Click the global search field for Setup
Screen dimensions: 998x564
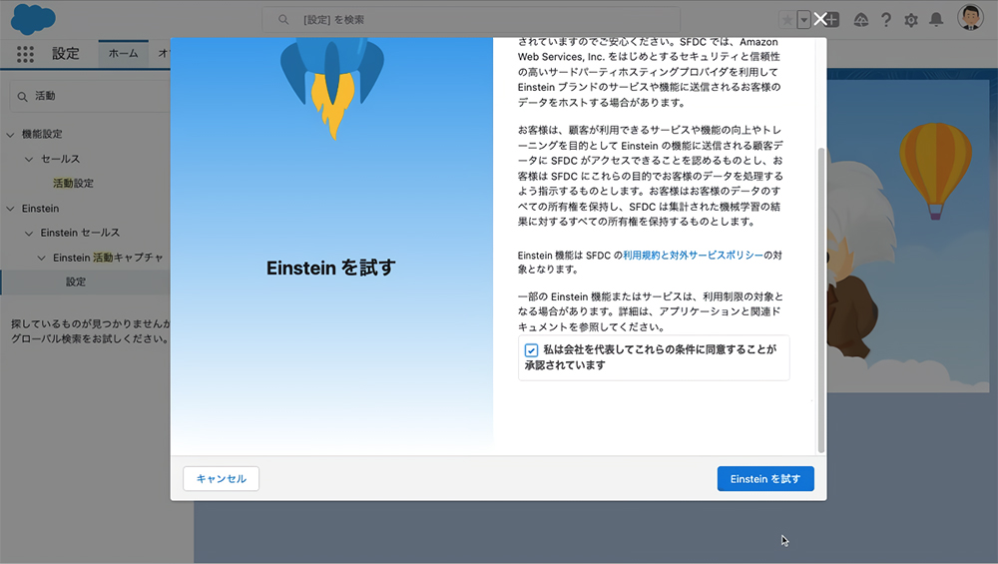pos(471,20)
